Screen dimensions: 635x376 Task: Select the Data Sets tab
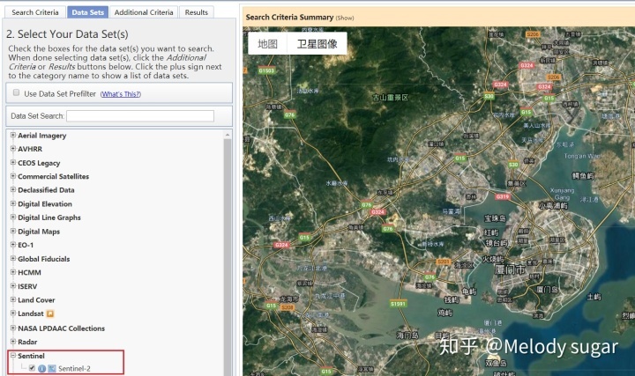pyautogui.click(x=88, y=12)
